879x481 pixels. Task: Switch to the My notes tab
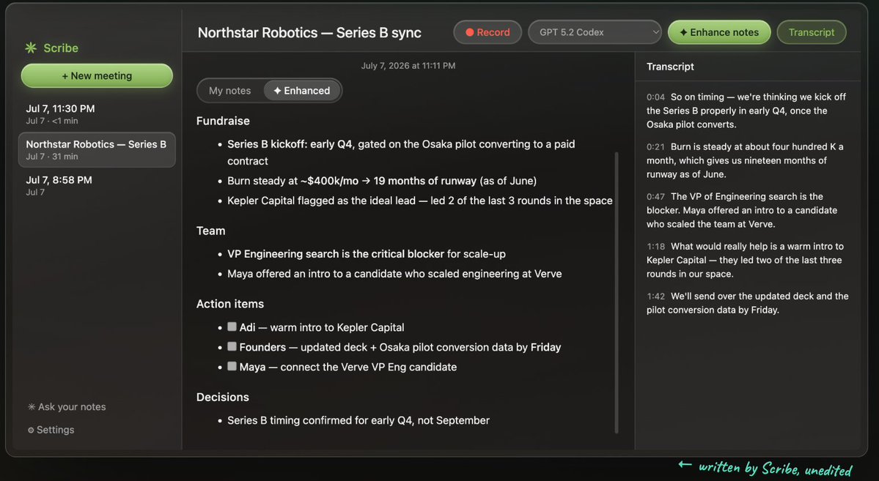click(x=230, y=91)
